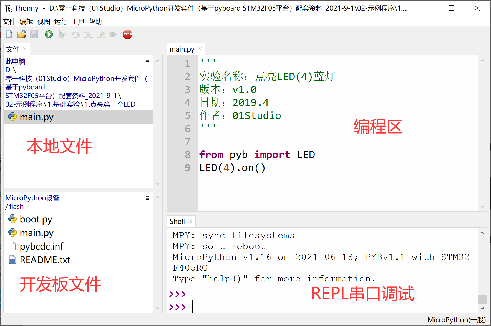Image resolution: width=491 pixels, height=326 pixels.
Task: Open the 工具 menu
Action: pyautogui.click(x=78, y=22)
